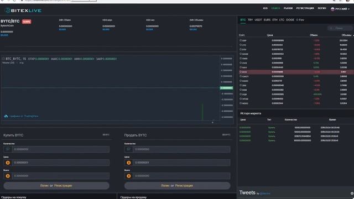Switch to the TRY market tab
Viewport: 354px width, 199px height.
pos(250,20)
